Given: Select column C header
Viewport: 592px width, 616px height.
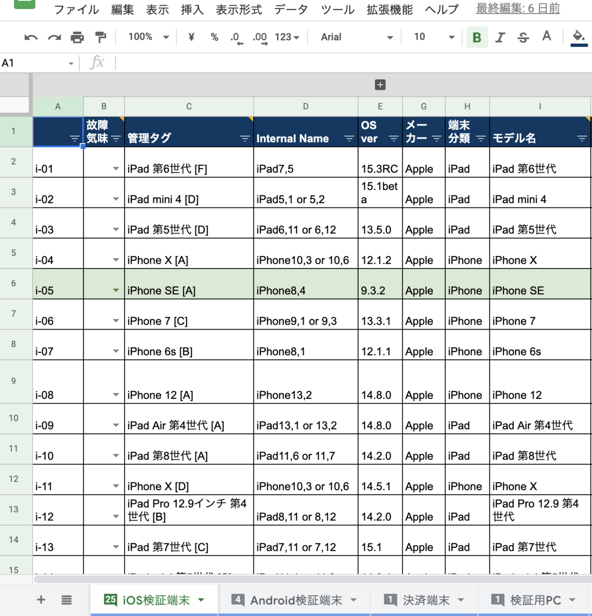Looking at the screenshot, I should [x=189, y=106].
